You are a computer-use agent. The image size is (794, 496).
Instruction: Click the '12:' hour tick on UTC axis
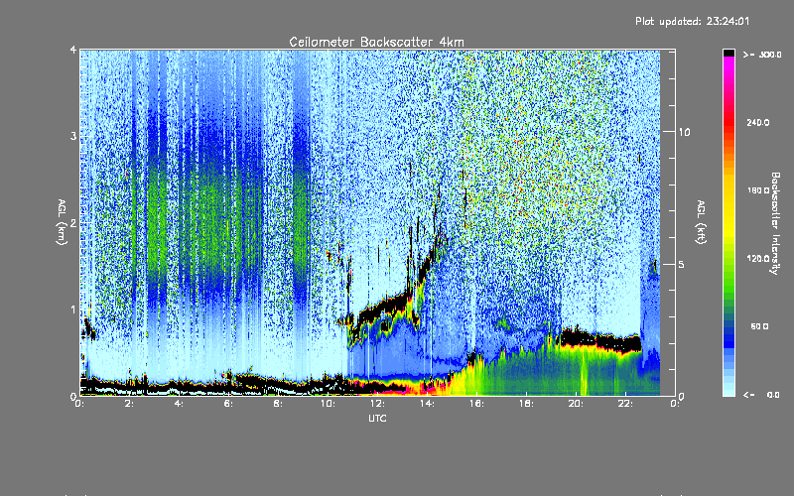377,404
